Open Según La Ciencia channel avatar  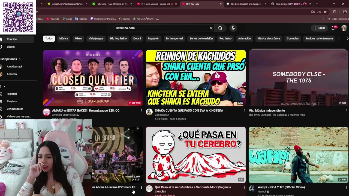point(149,189)
